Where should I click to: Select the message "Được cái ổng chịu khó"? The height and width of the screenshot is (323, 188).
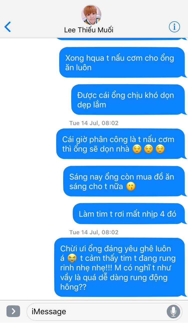click(128, 99)
